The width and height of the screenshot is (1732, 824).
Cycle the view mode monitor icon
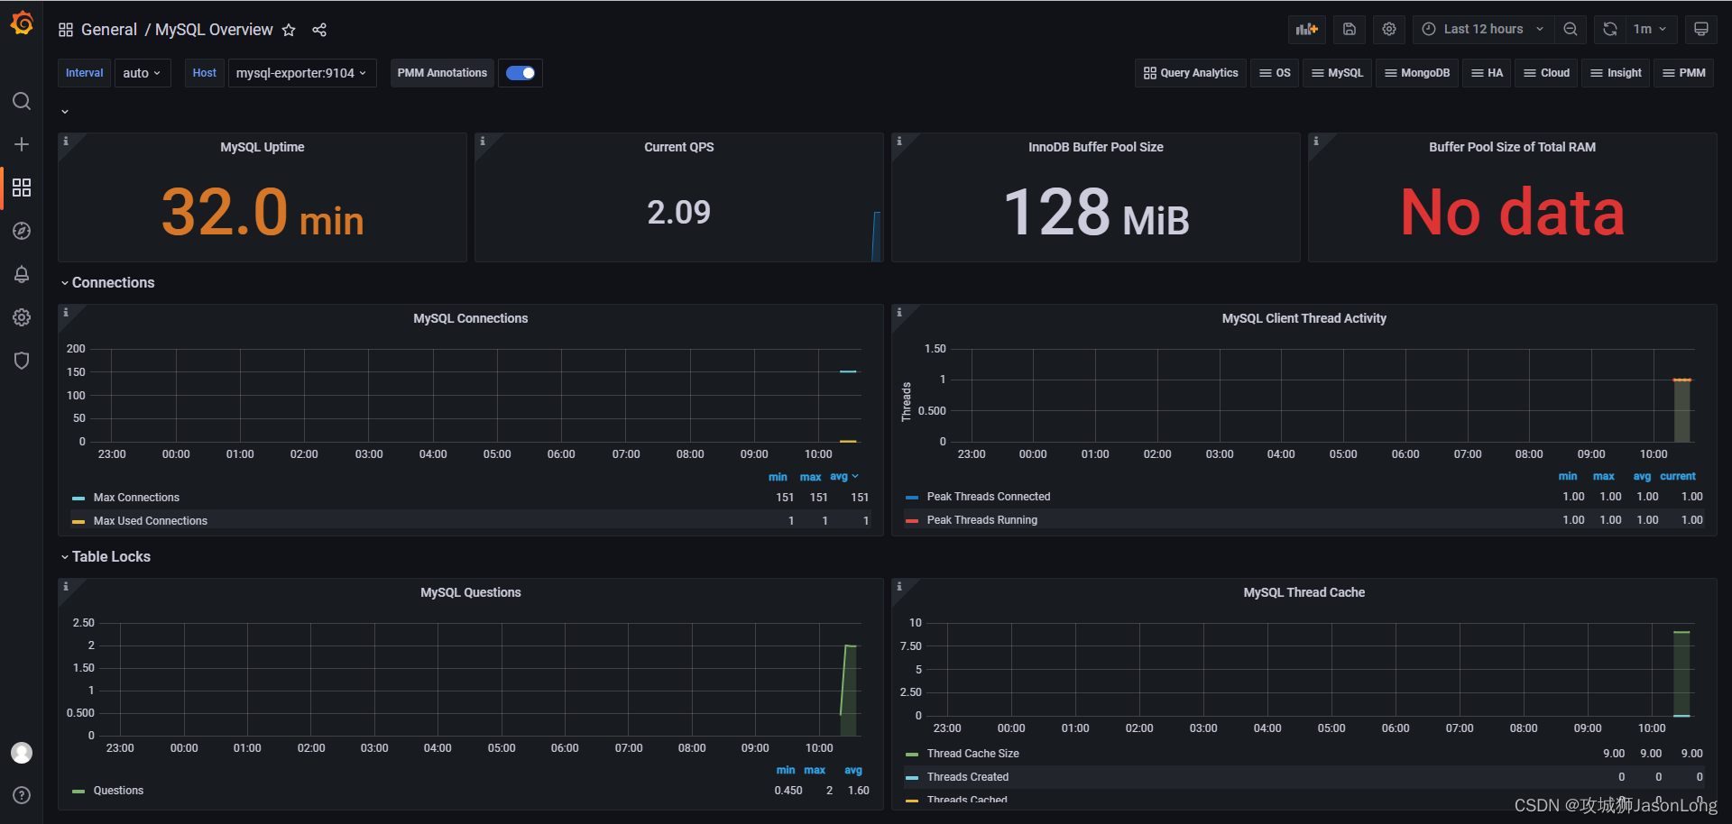[x=1701, y=29]
